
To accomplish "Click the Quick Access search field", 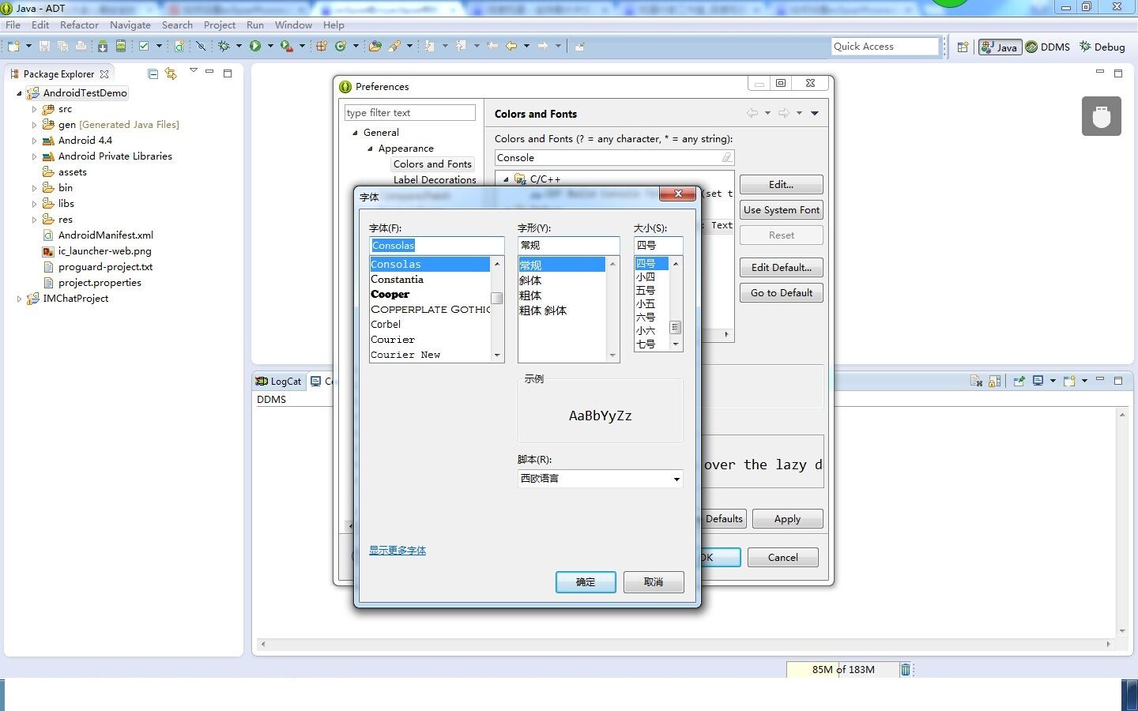I will [x=885, y=47].
